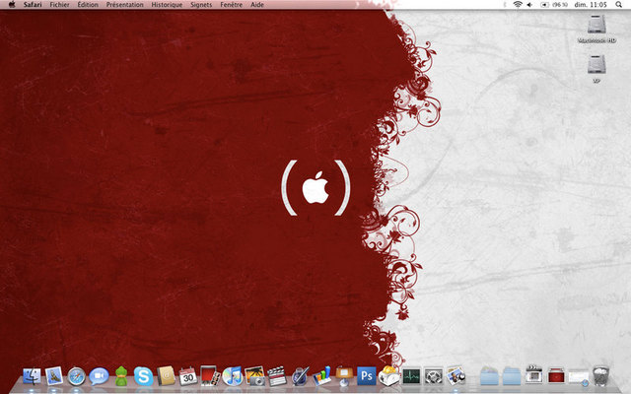631x394 pixels.
Task: Open the Aide menu
Action: click(x=257, y=5)
